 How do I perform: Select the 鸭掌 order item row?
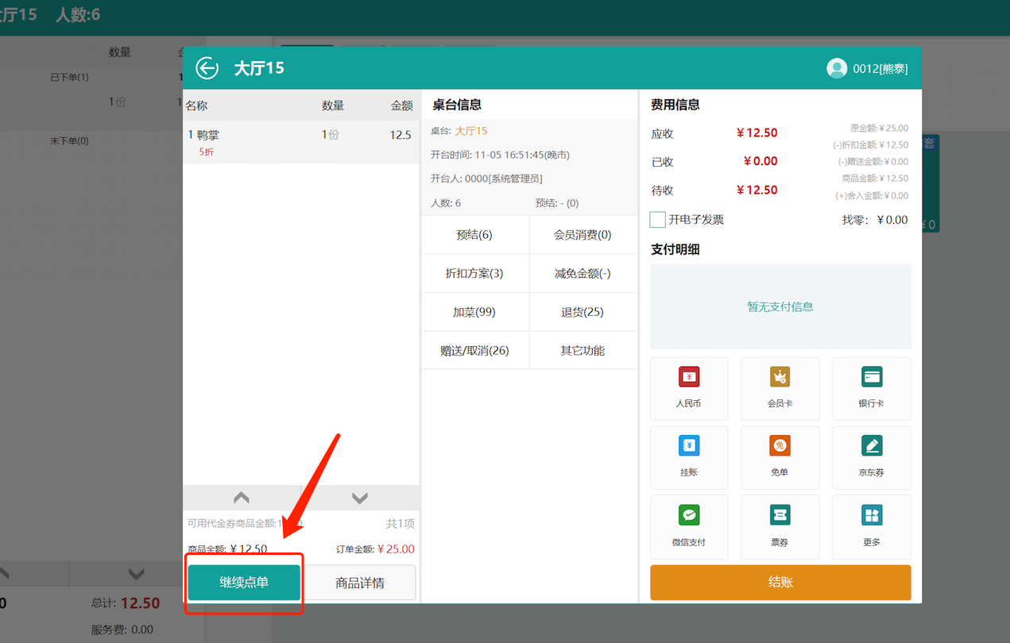click(x=301, y=142)
